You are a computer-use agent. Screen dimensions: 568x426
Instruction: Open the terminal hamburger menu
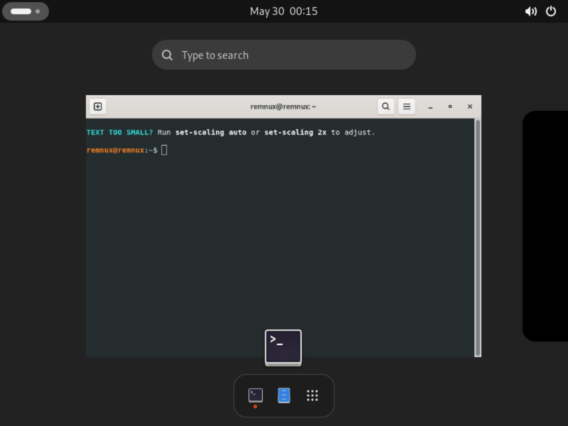click(406, 107)
